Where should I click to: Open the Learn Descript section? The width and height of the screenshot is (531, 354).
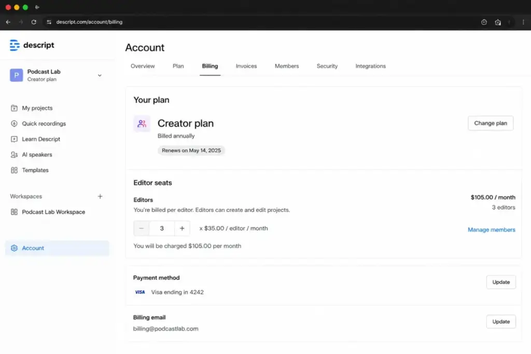pyautogui.click(x=36, y=139)
